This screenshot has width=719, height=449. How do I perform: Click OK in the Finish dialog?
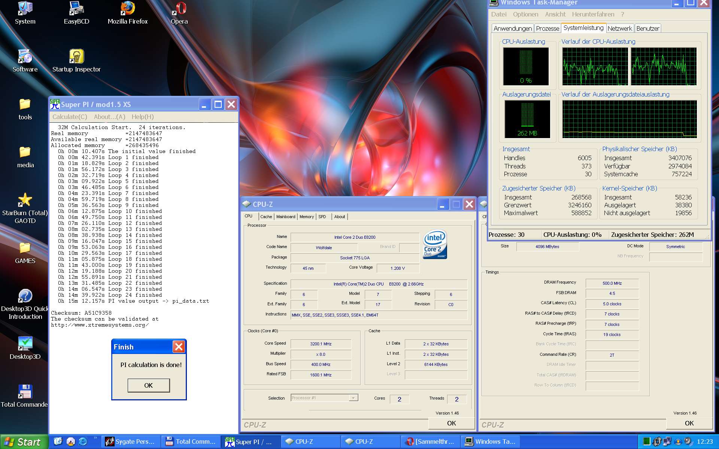pos(148,385)
